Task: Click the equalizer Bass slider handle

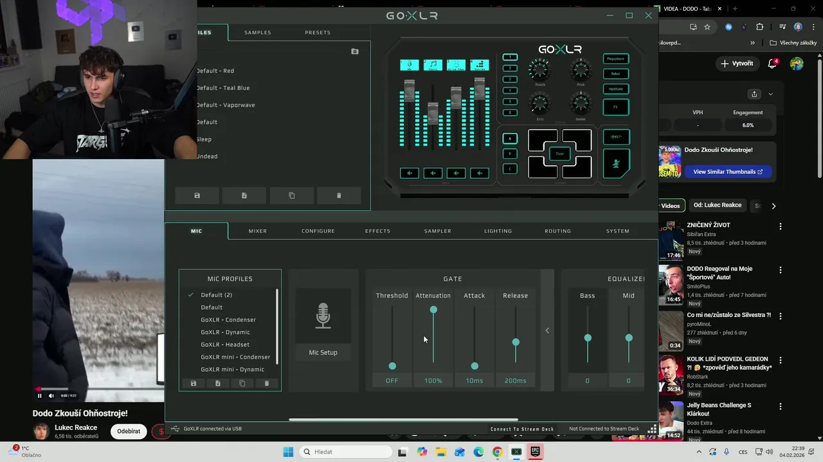Action: click(588, 338)
